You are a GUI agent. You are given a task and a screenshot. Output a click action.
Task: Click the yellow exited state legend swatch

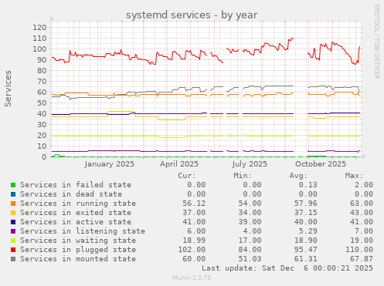[13, 213]
